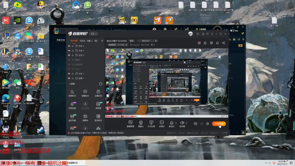Image resolution: width=295 pixels, height=166 pixels.
Task: Edit the 英雄联盟 game tag
Action: click(118, 45)
